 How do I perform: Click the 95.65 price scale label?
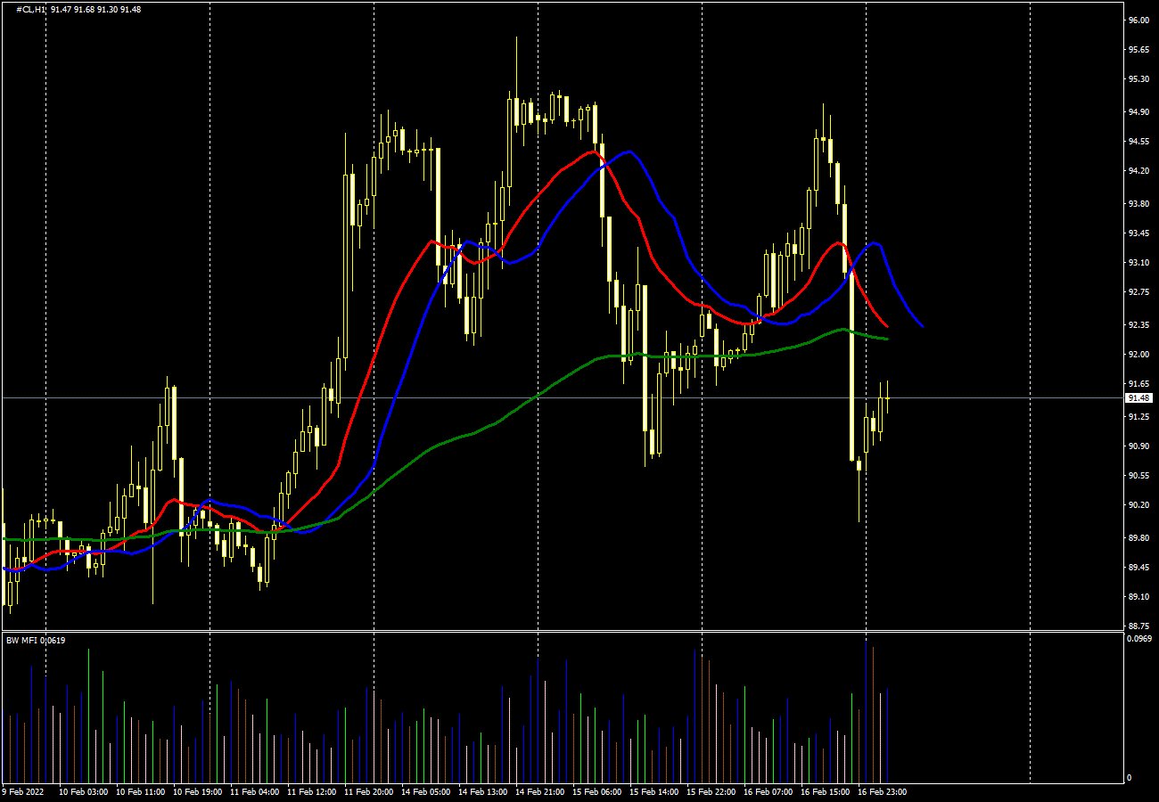click(x=1138, y=50)
